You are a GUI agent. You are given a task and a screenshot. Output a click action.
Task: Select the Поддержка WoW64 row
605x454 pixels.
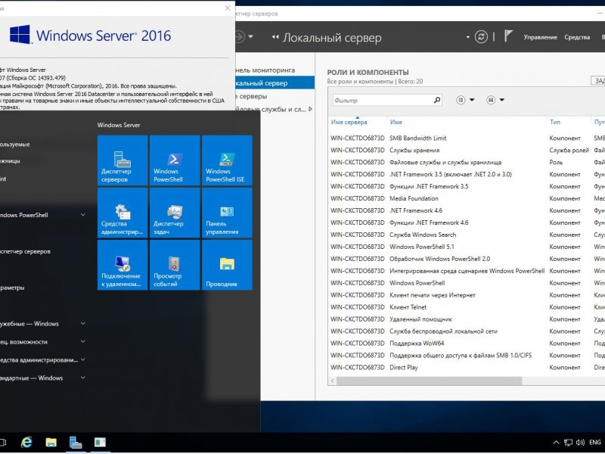[467, 344]
